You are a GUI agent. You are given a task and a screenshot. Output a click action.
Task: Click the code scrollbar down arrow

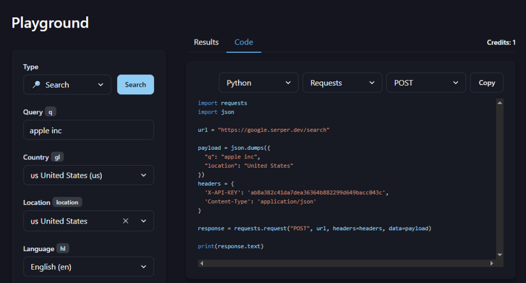(x=500, y=255)
